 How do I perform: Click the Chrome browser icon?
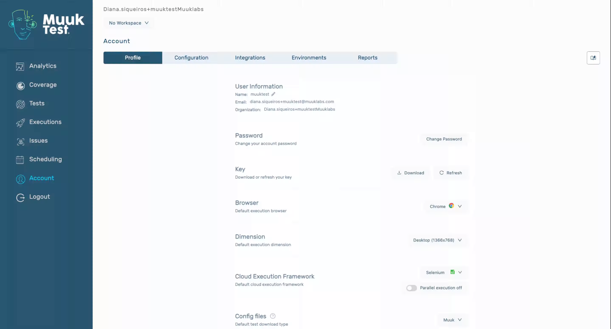(x=451, y=206)
